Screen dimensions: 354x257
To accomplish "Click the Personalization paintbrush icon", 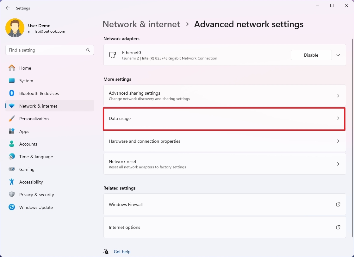I will tap(12, 119).
